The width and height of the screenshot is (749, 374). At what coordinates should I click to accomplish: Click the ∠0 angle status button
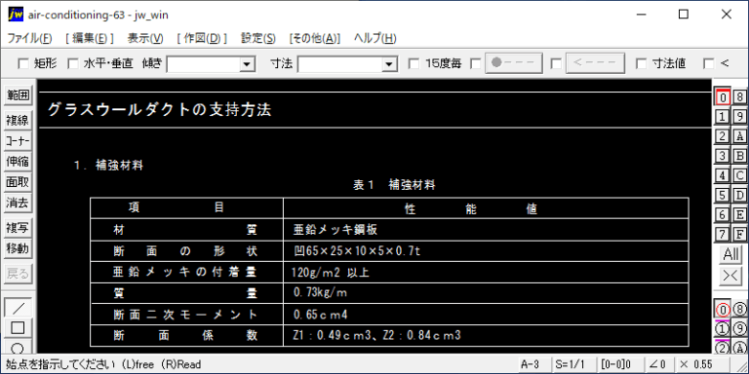(x=658, y=364)
